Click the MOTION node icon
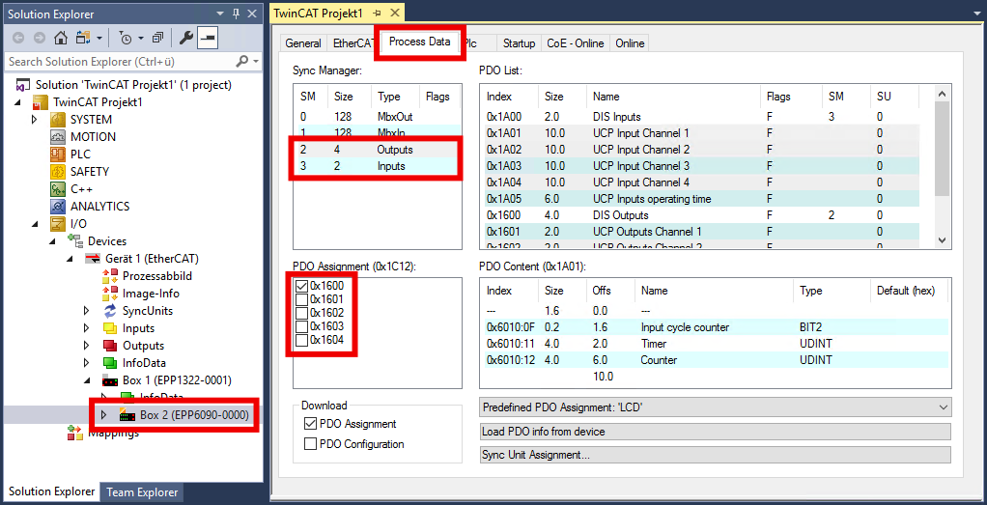 point(58,137)
